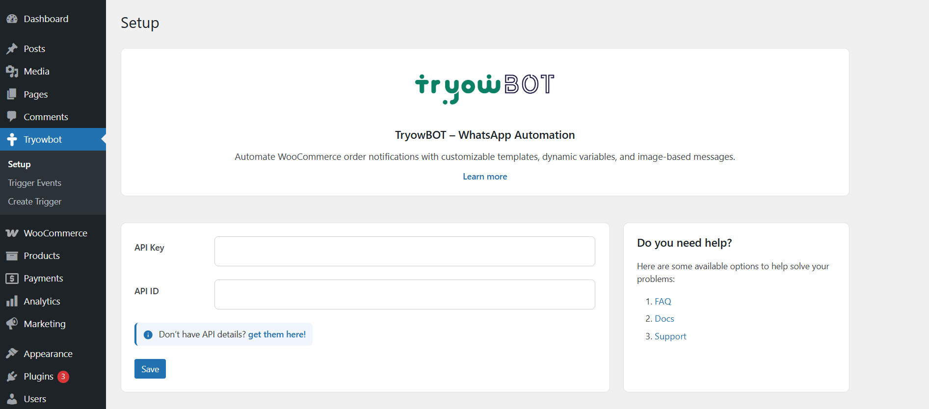Open the Comments menu
This screenshot has width=929, height=409.
coord(53,117)
